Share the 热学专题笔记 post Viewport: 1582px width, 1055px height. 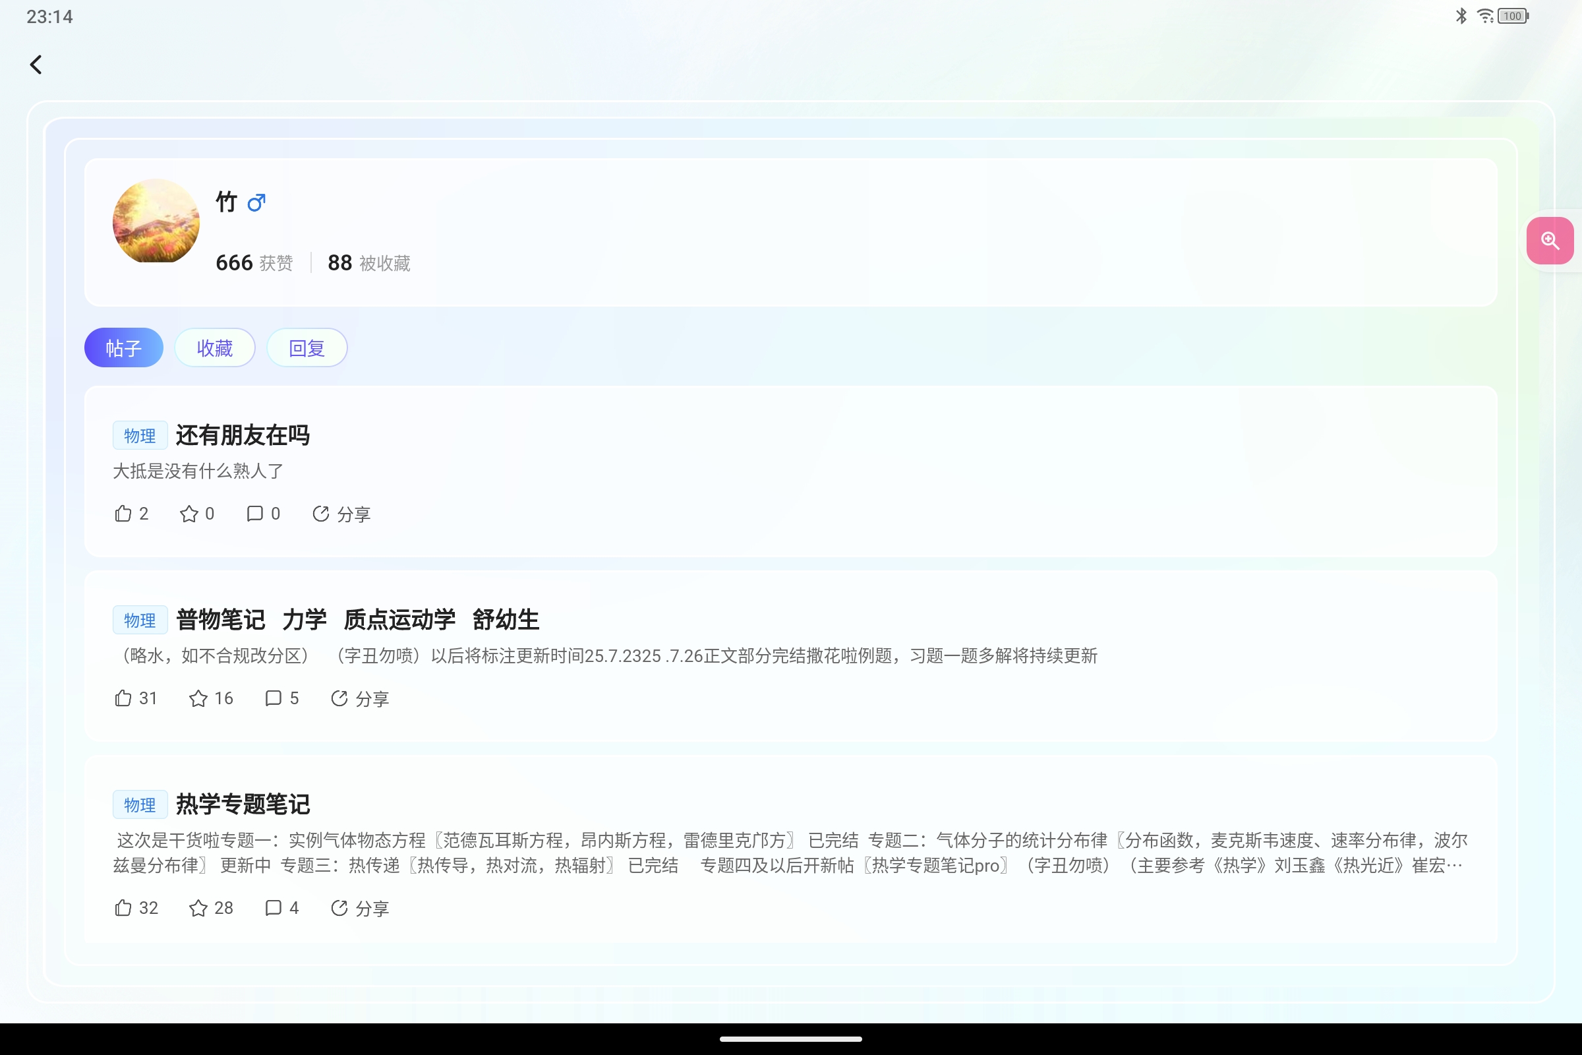pos(359,909)
